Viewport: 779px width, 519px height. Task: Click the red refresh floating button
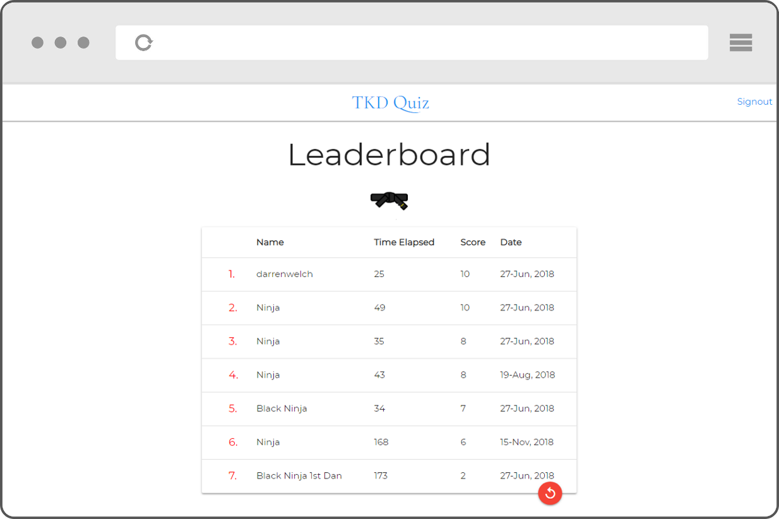(550, 493)
